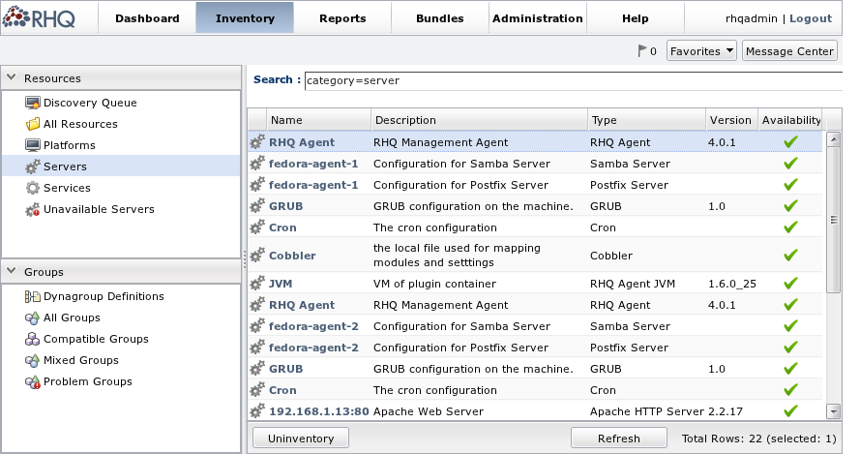Sort by the Name column header
Image resolution: width=860 pixels, height=454 pixels.
tap(318, 120)
